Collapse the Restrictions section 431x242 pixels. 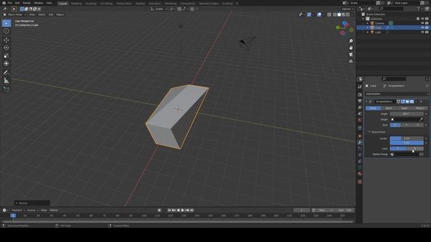pos(370,132)
